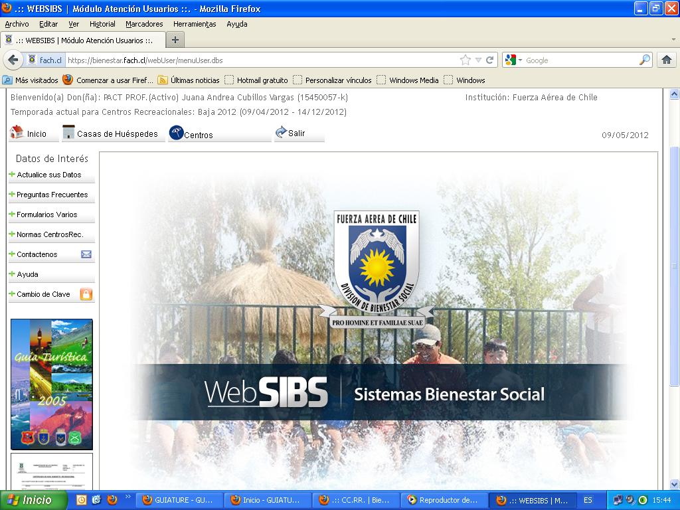680x510 pixels.
Task: Click the Guía Turística 2005 thumbnail
Action: (52, 384)
